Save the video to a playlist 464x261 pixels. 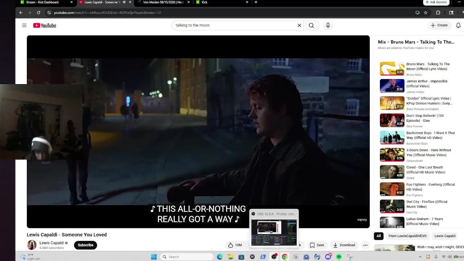(317, 245)
